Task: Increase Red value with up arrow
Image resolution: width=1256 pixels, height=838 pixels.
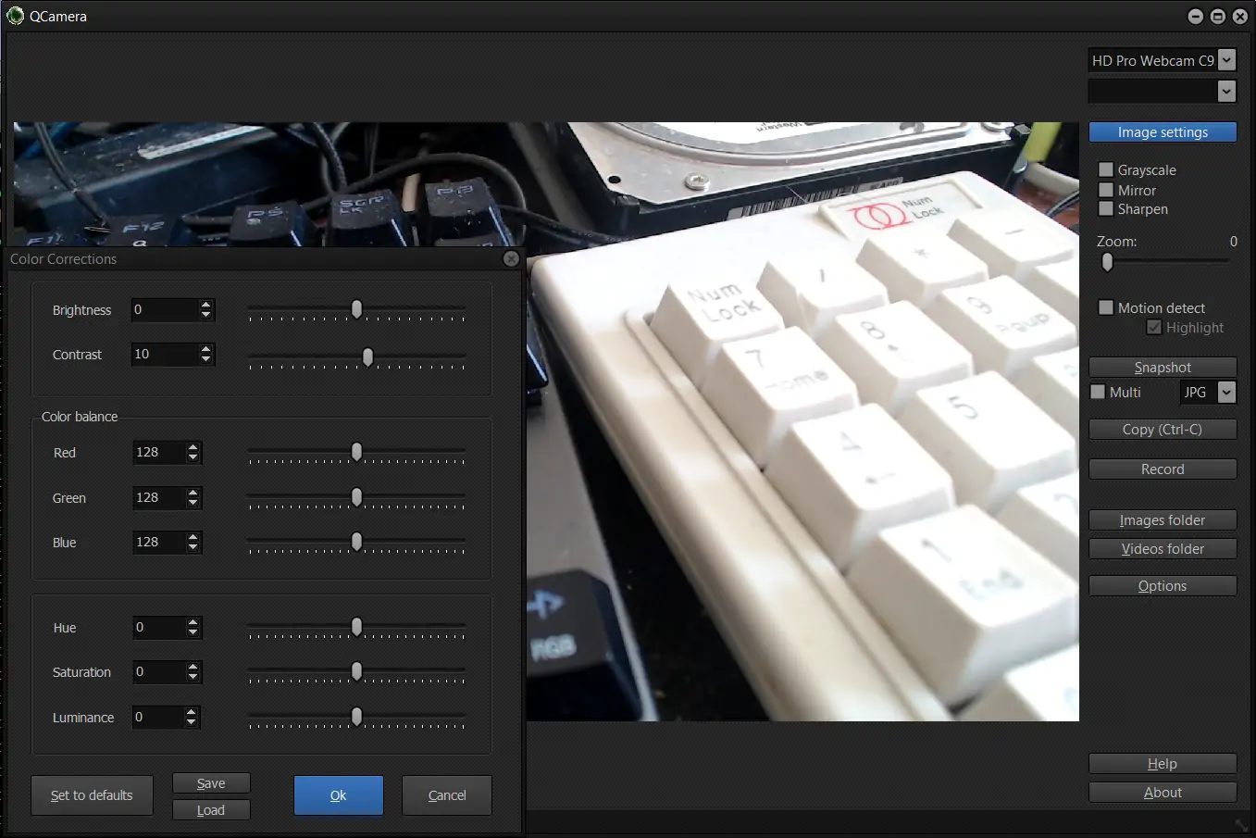Action: (x=193, y=447)
